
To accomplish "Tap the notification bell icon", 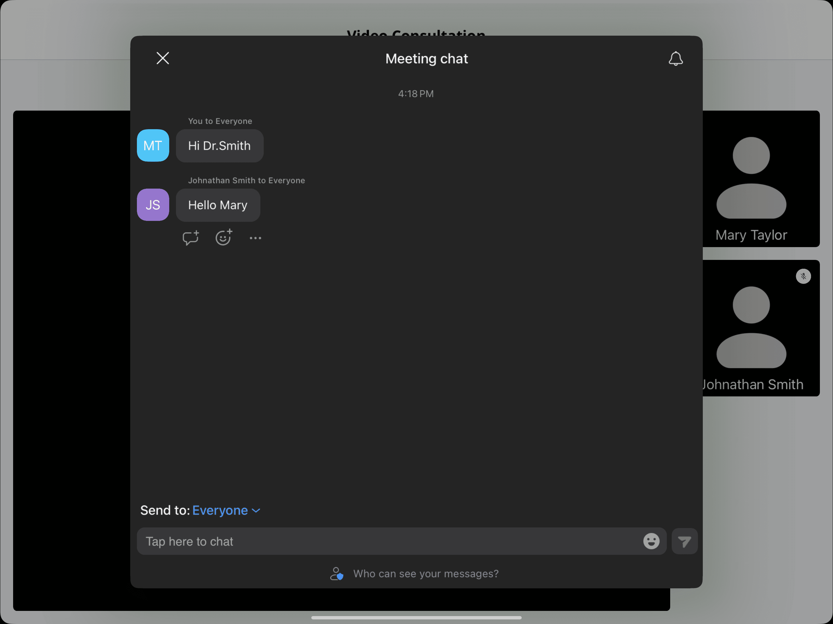I will pos(675,58).
